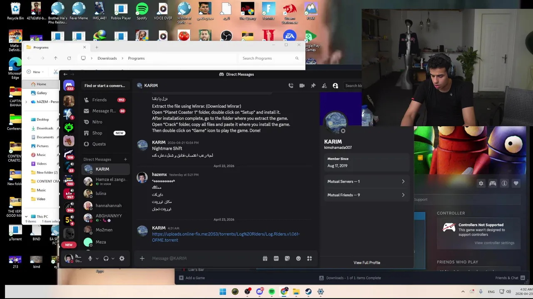The image size is (533, 299).
Task: Click View controller settings link
Action: click(494, 243)
